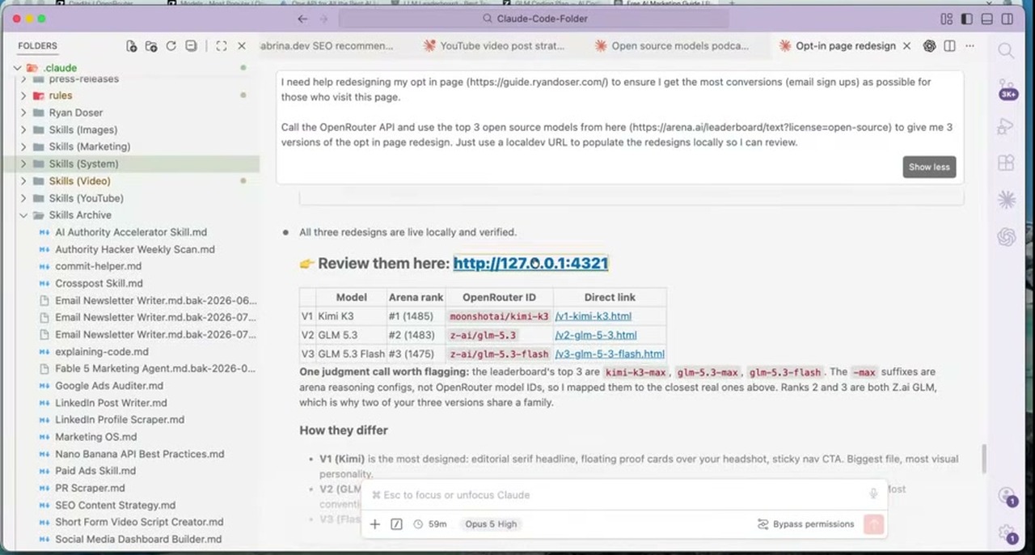Click the microphone icon in the prompt box
This screenshot has height=555, width=1035.
873,494
